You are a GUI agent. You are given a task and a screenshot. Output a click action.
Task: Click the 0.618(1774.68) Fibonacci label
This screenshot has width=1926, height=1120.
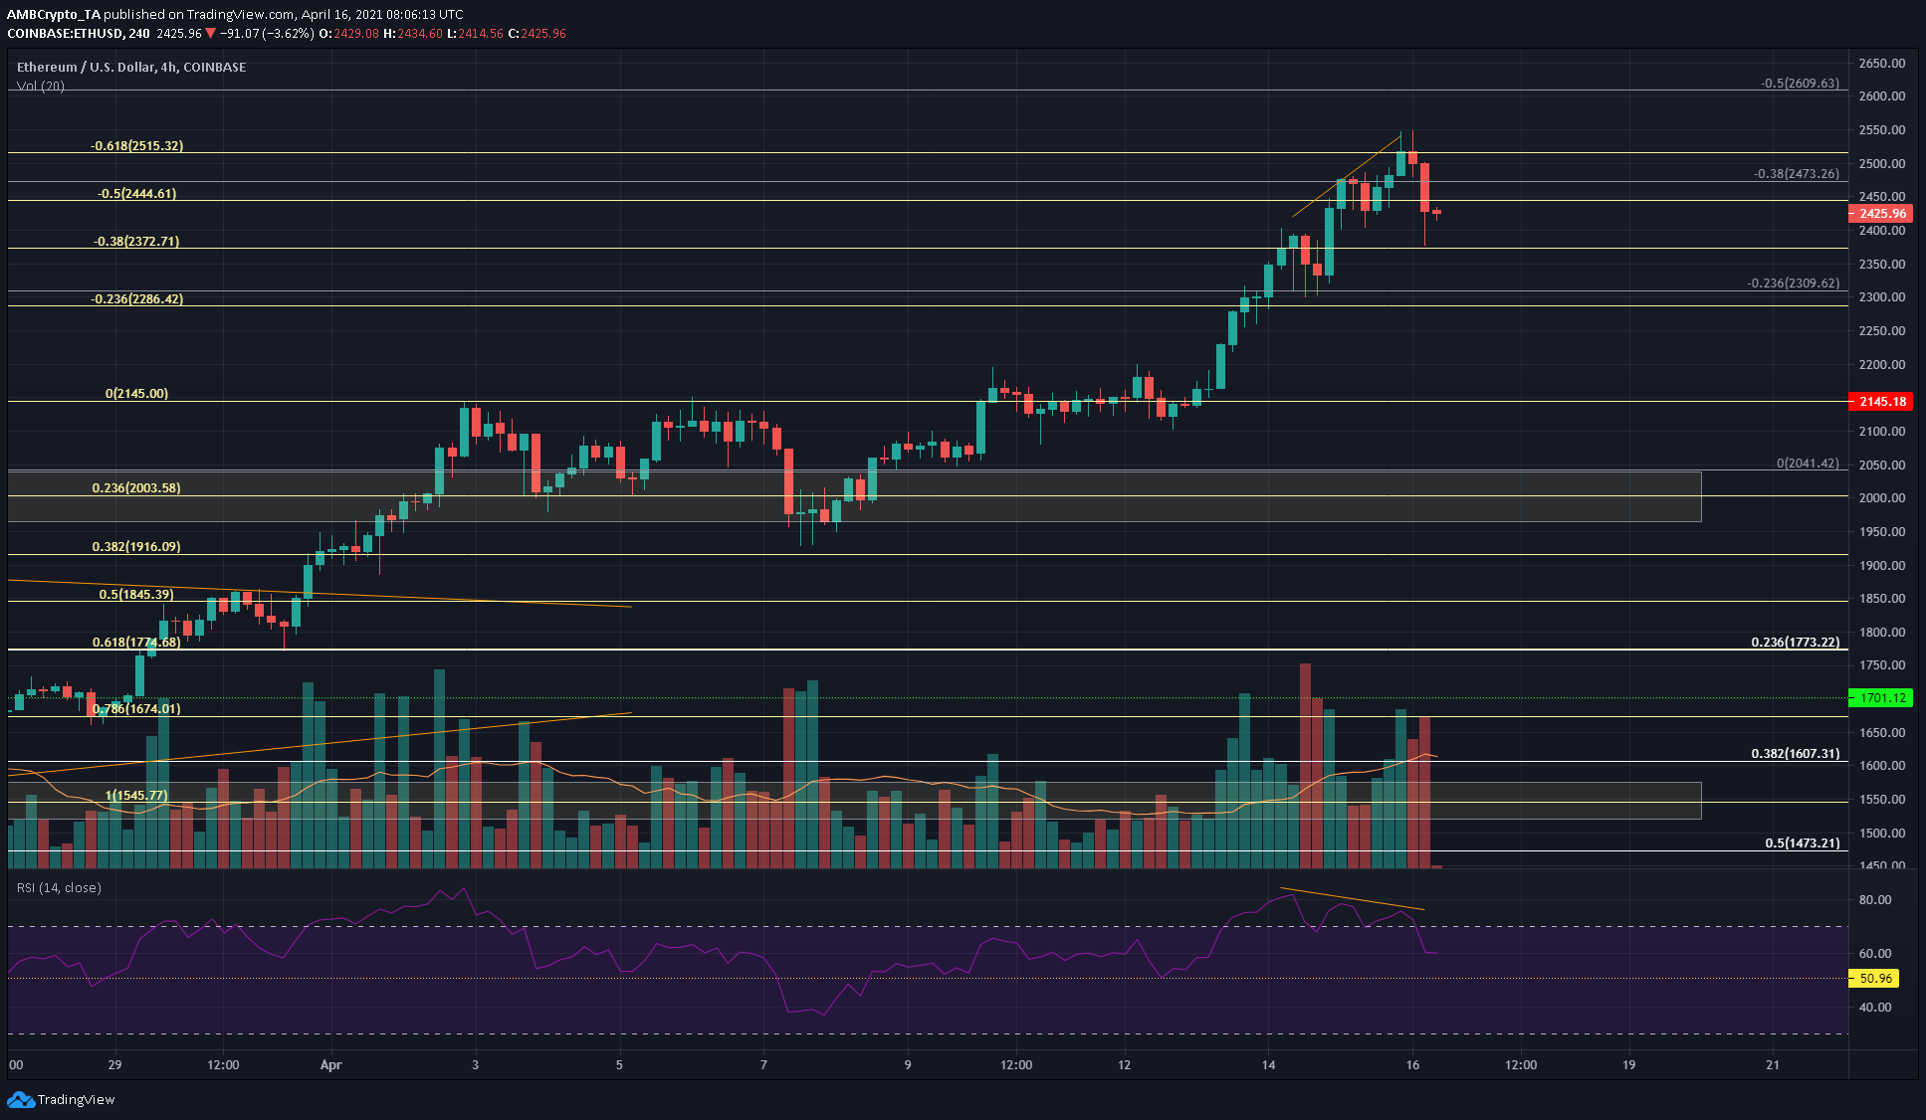(x=136, y=643)
